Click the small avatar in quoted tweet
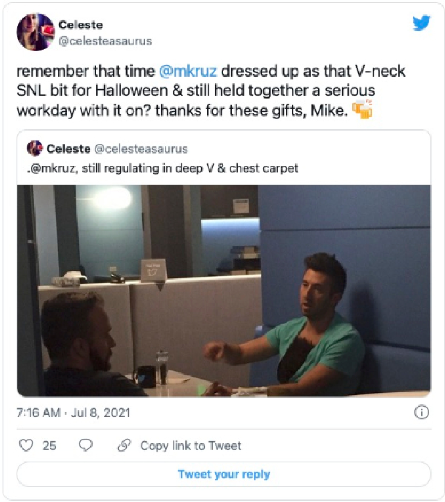The height and width of the screenshot is (502, 445). [x=35, y=148]
